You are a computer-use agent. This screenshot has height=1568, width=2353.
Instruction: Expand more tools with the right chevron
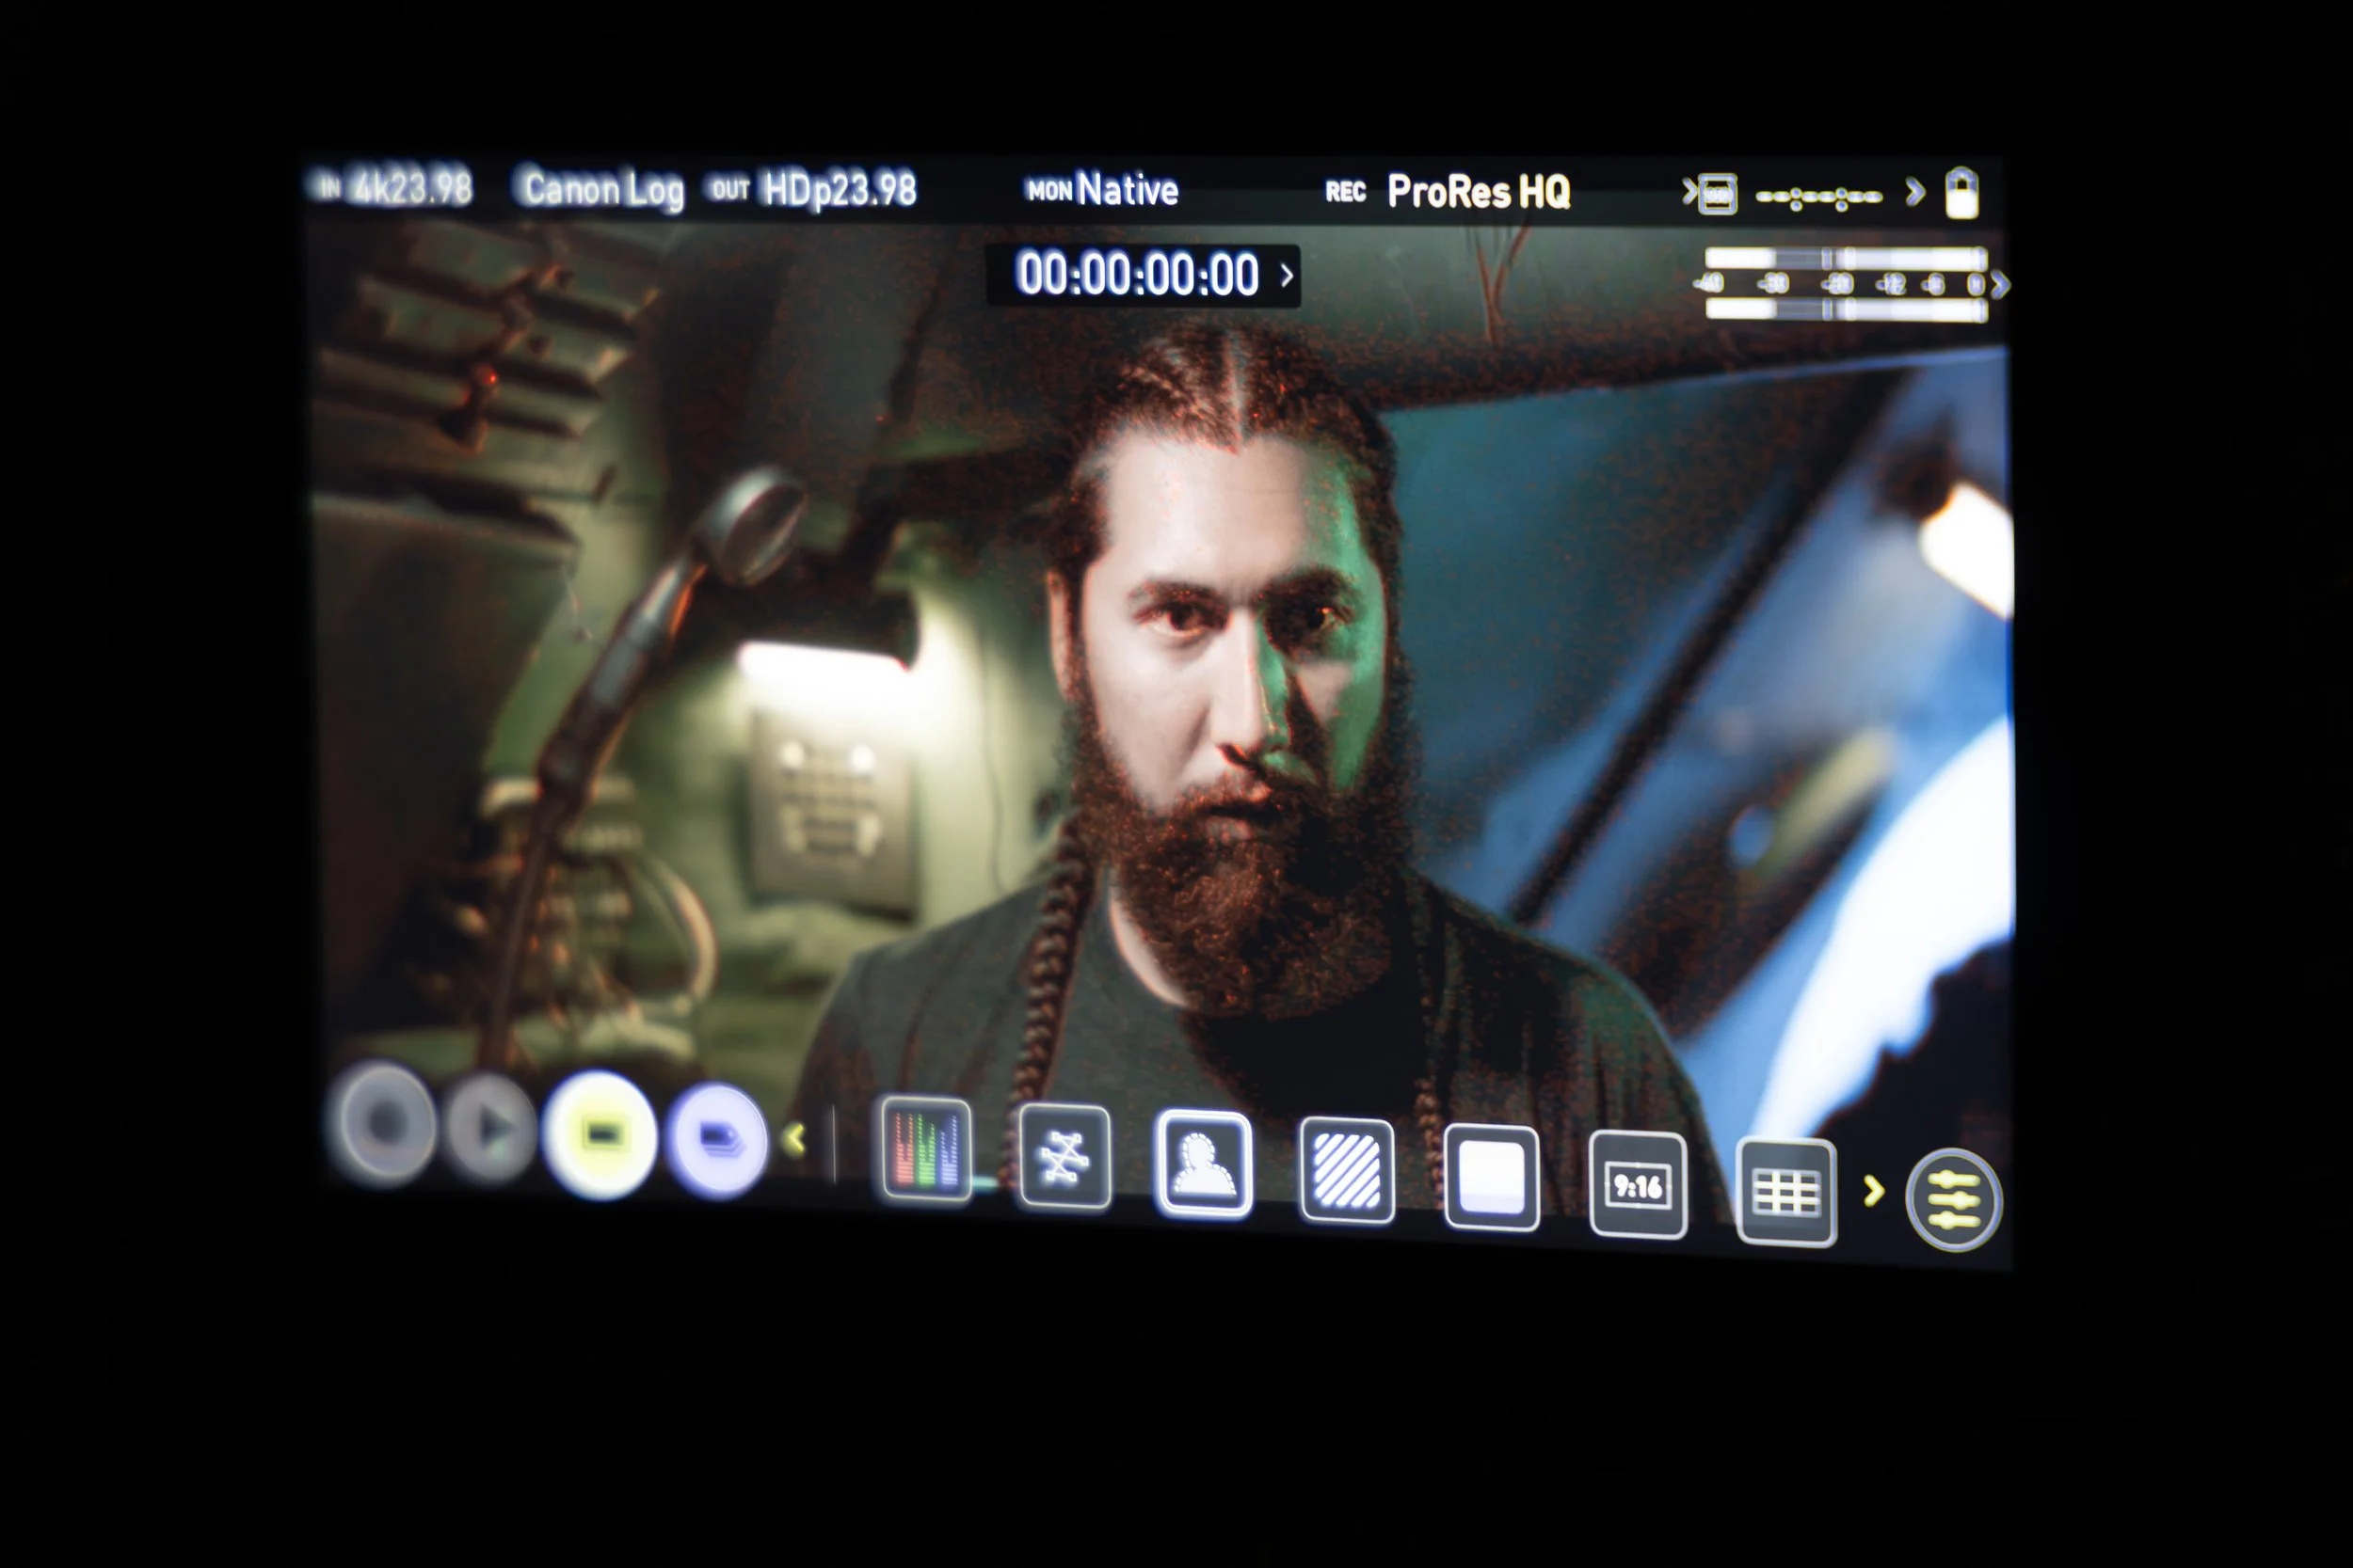coord(1874,1190)
